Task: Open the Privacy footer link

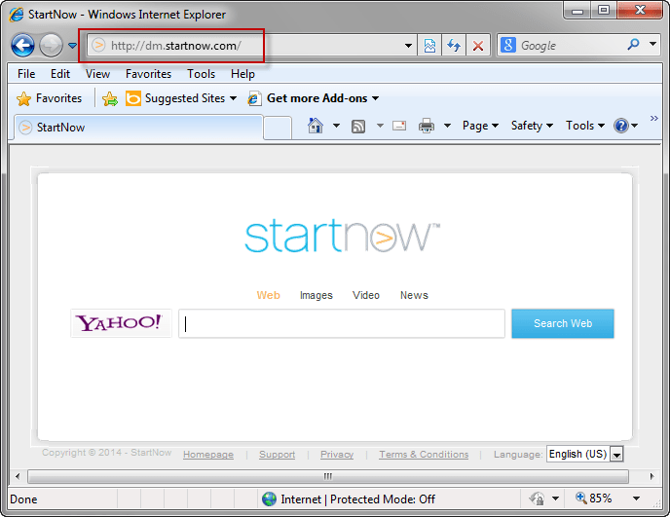Action: 337,455
